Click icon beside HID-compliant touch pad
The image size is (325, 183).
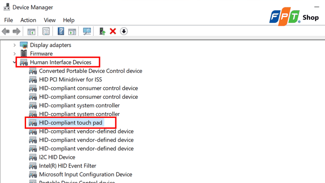point(33,123)
